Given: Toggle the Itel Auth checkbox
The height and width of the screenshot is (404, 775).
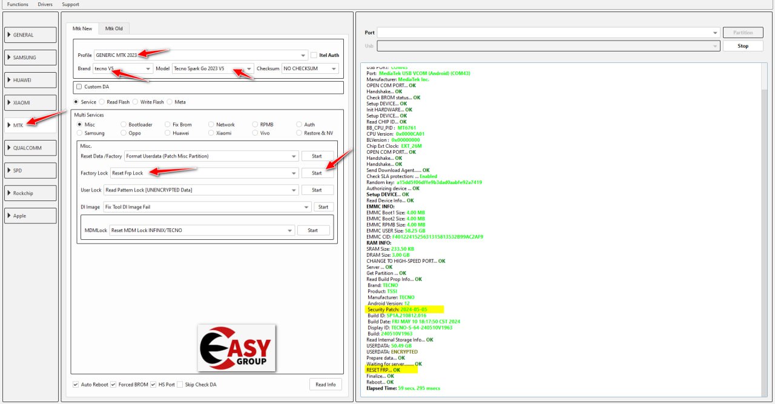Looking at the screenshot, I should tap(314, 55).
